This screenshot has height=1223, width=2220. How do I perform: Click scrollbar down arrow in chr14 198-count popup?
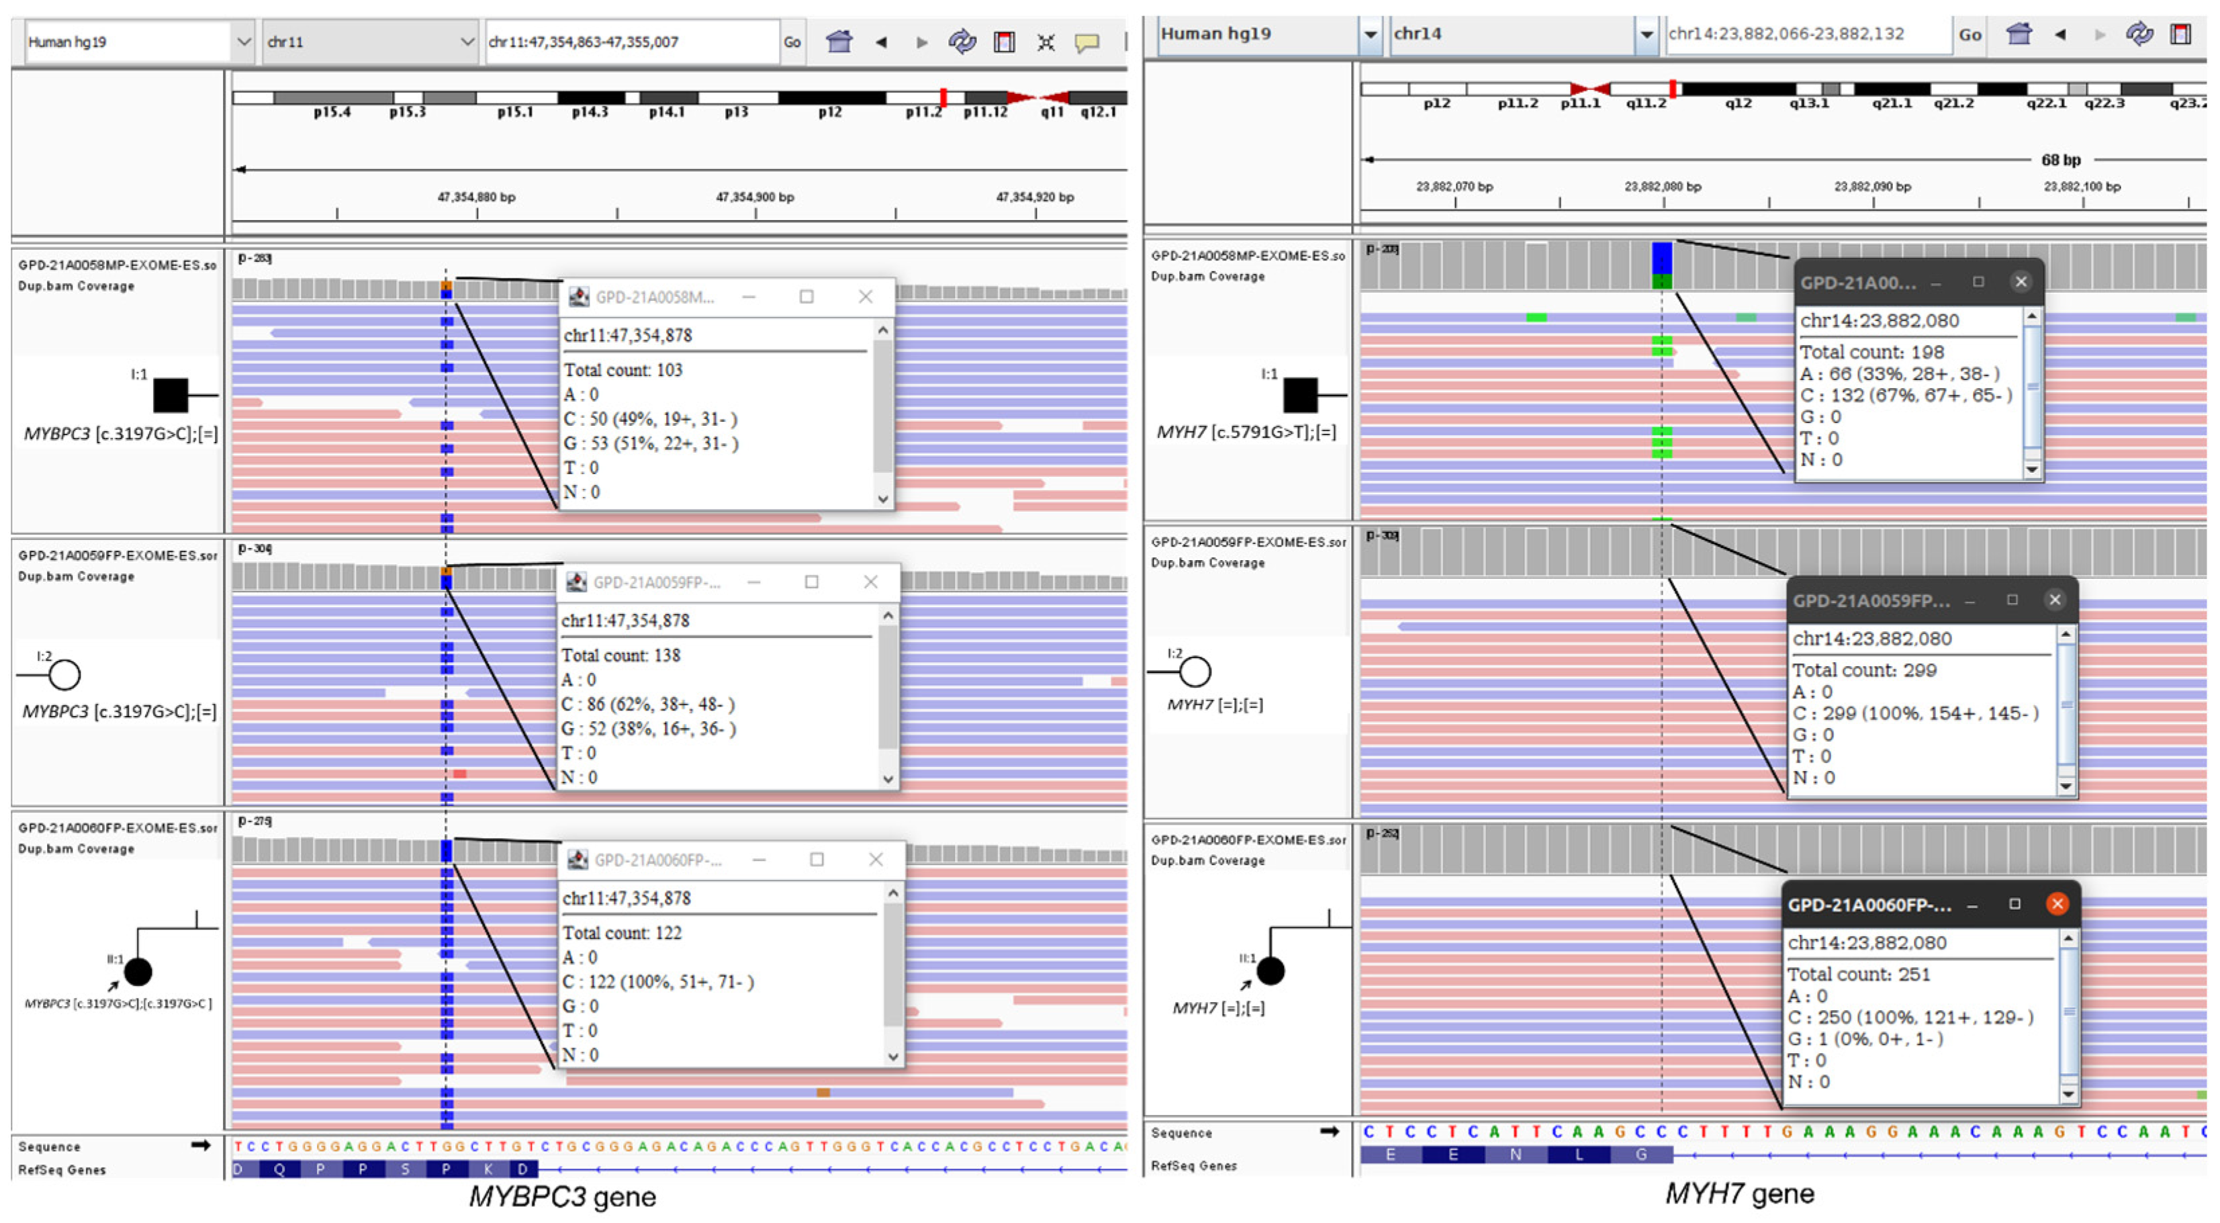point(2032,469)
